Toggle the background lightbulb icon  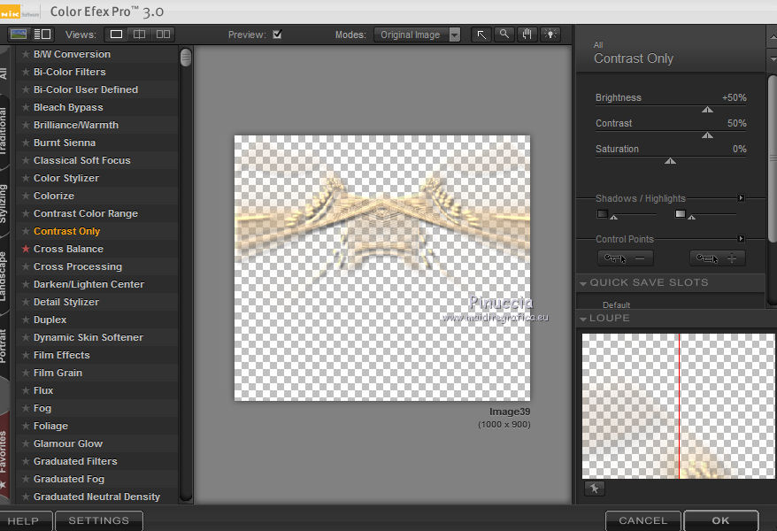(x=550, y=35)
